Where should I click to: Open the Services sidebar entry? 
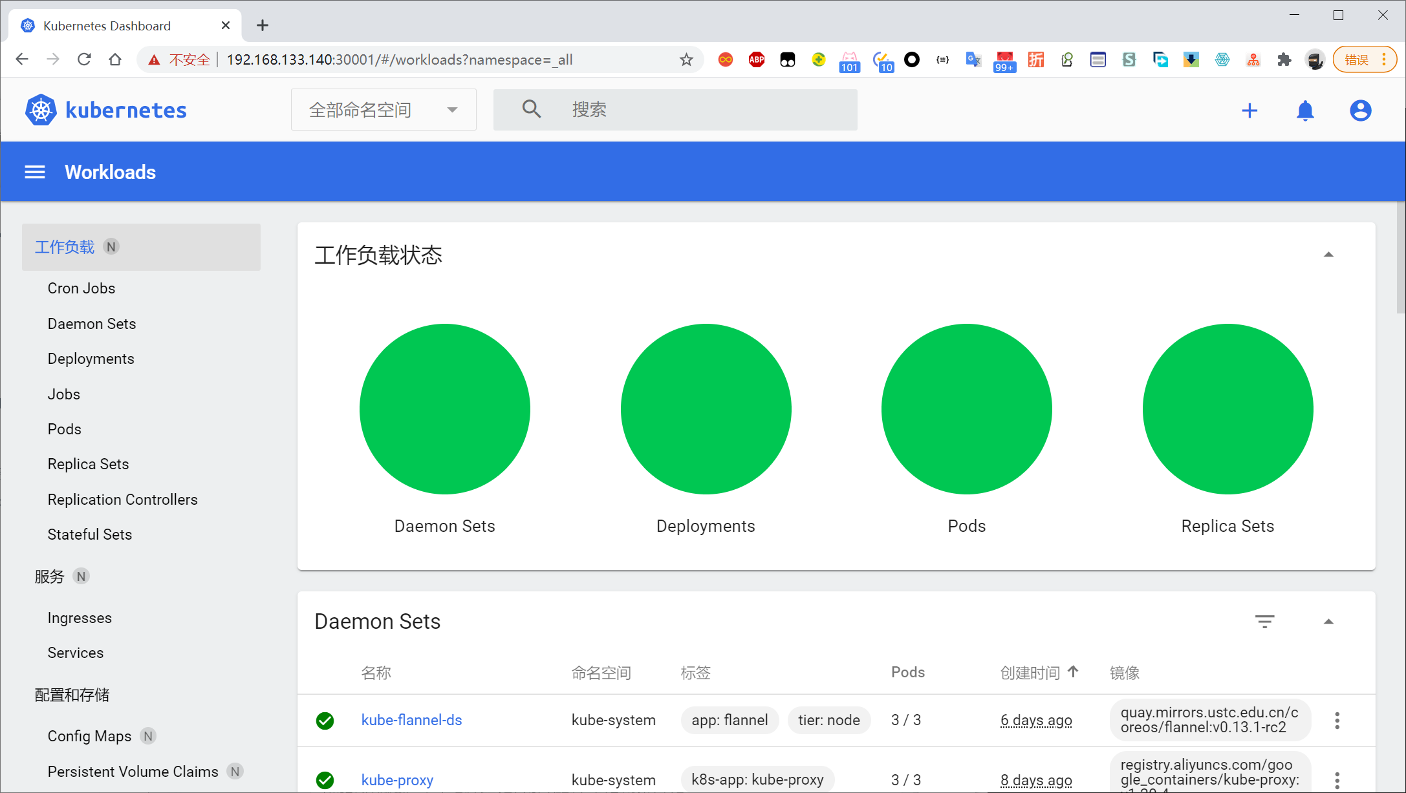click(75, 653)
